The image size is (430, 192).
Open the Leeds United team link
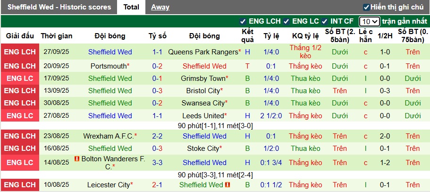click(203, 115)
